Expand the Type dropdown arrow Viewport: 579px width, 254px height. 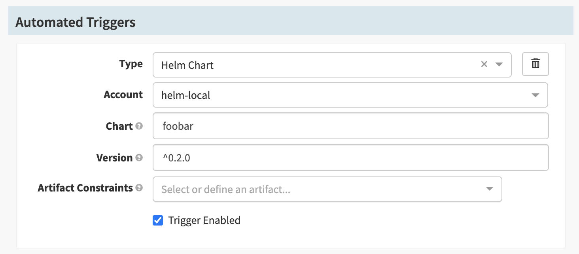pos(499,64)
